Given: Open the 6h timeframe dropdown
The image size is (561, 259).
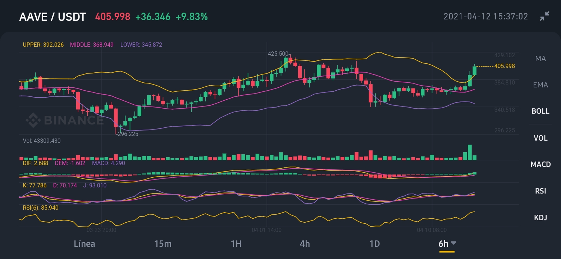Looking at the screenshot, I should pos(447,244).
